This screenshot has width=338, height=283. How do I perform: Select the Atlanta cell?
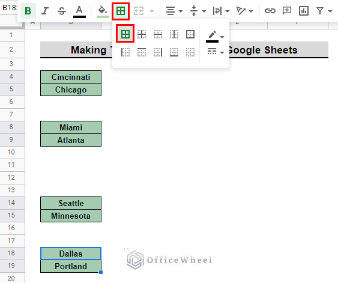[71, 140]
